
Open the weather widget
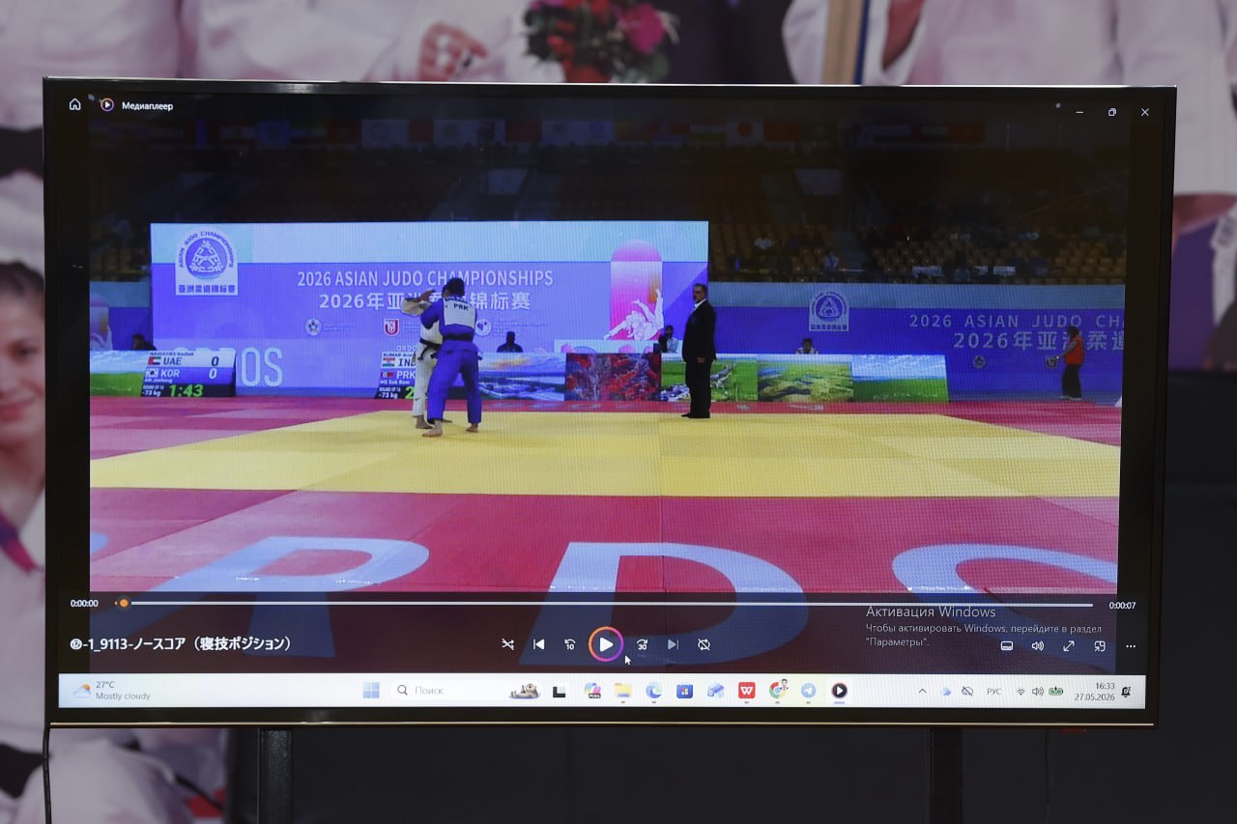tap(112, 691)
